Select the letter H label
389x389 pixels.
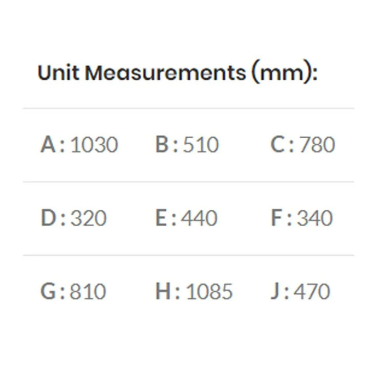click(x=163, y=292)
